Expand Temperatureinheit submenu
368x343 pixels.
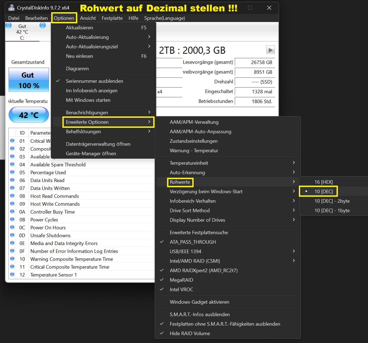tap(228, 163)
